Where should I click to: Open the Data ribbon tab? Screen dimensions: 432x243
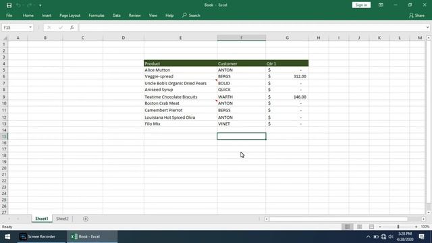(117, 16)
